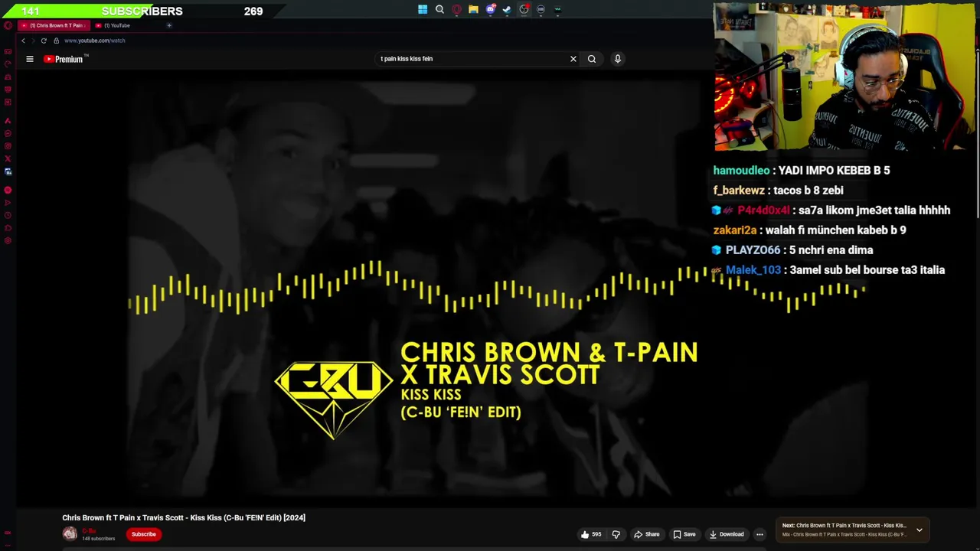Like the video with 595 likes
The width and height of the screenshot is (980, 551).
click(590, 534)
